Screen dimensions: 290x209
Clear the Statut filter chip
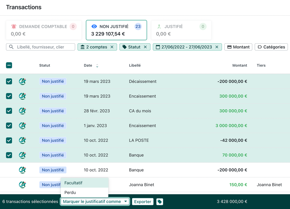coord(145,47)
